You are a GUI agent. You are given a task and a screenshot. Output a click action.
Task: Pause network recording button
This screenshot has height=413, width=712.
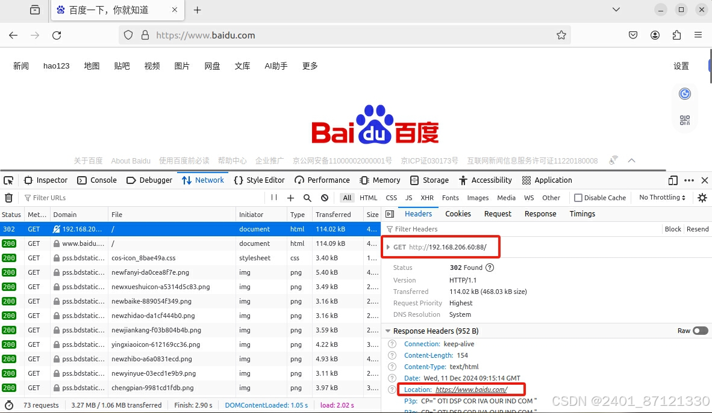tap(274, 198)
